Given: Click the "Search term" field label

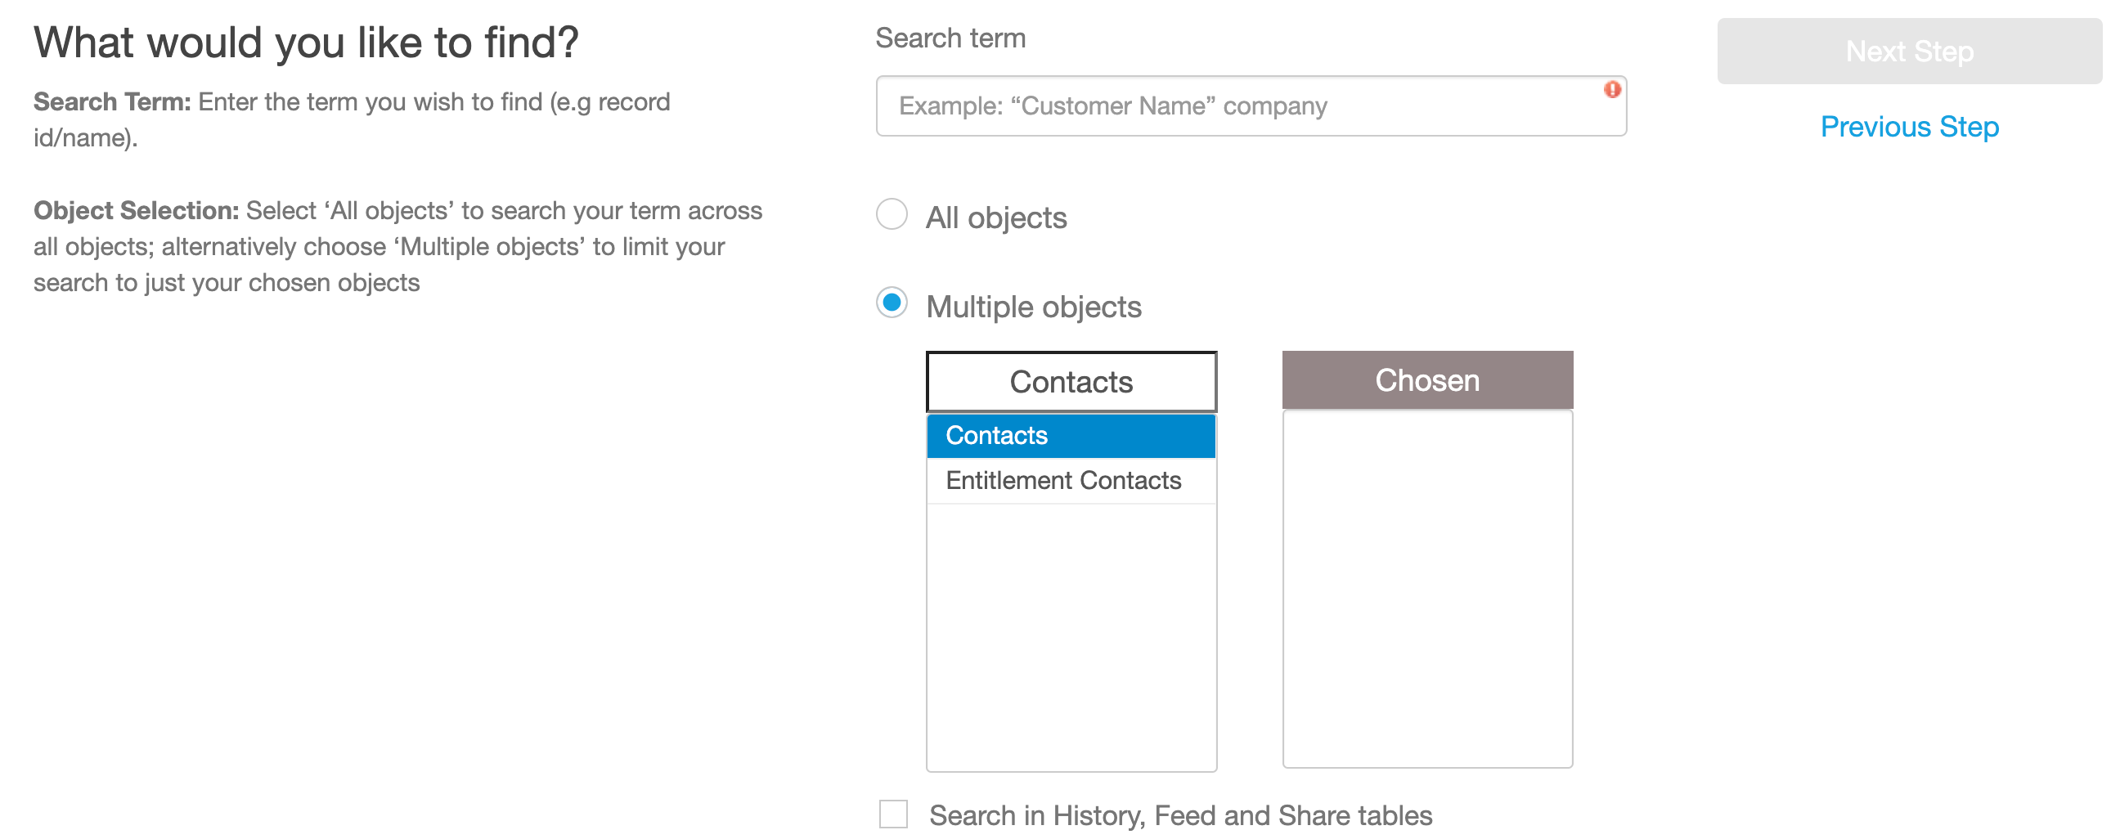Looking at the screenshot, I should (950, 37).
